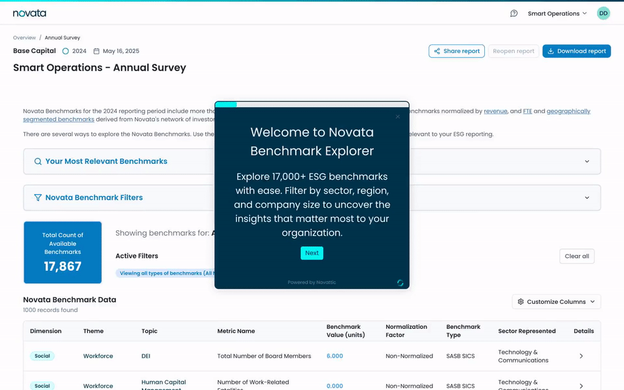Click the Benchmark Type column header
This screenshot has width=624, height=390.
(x=463, y=331)
